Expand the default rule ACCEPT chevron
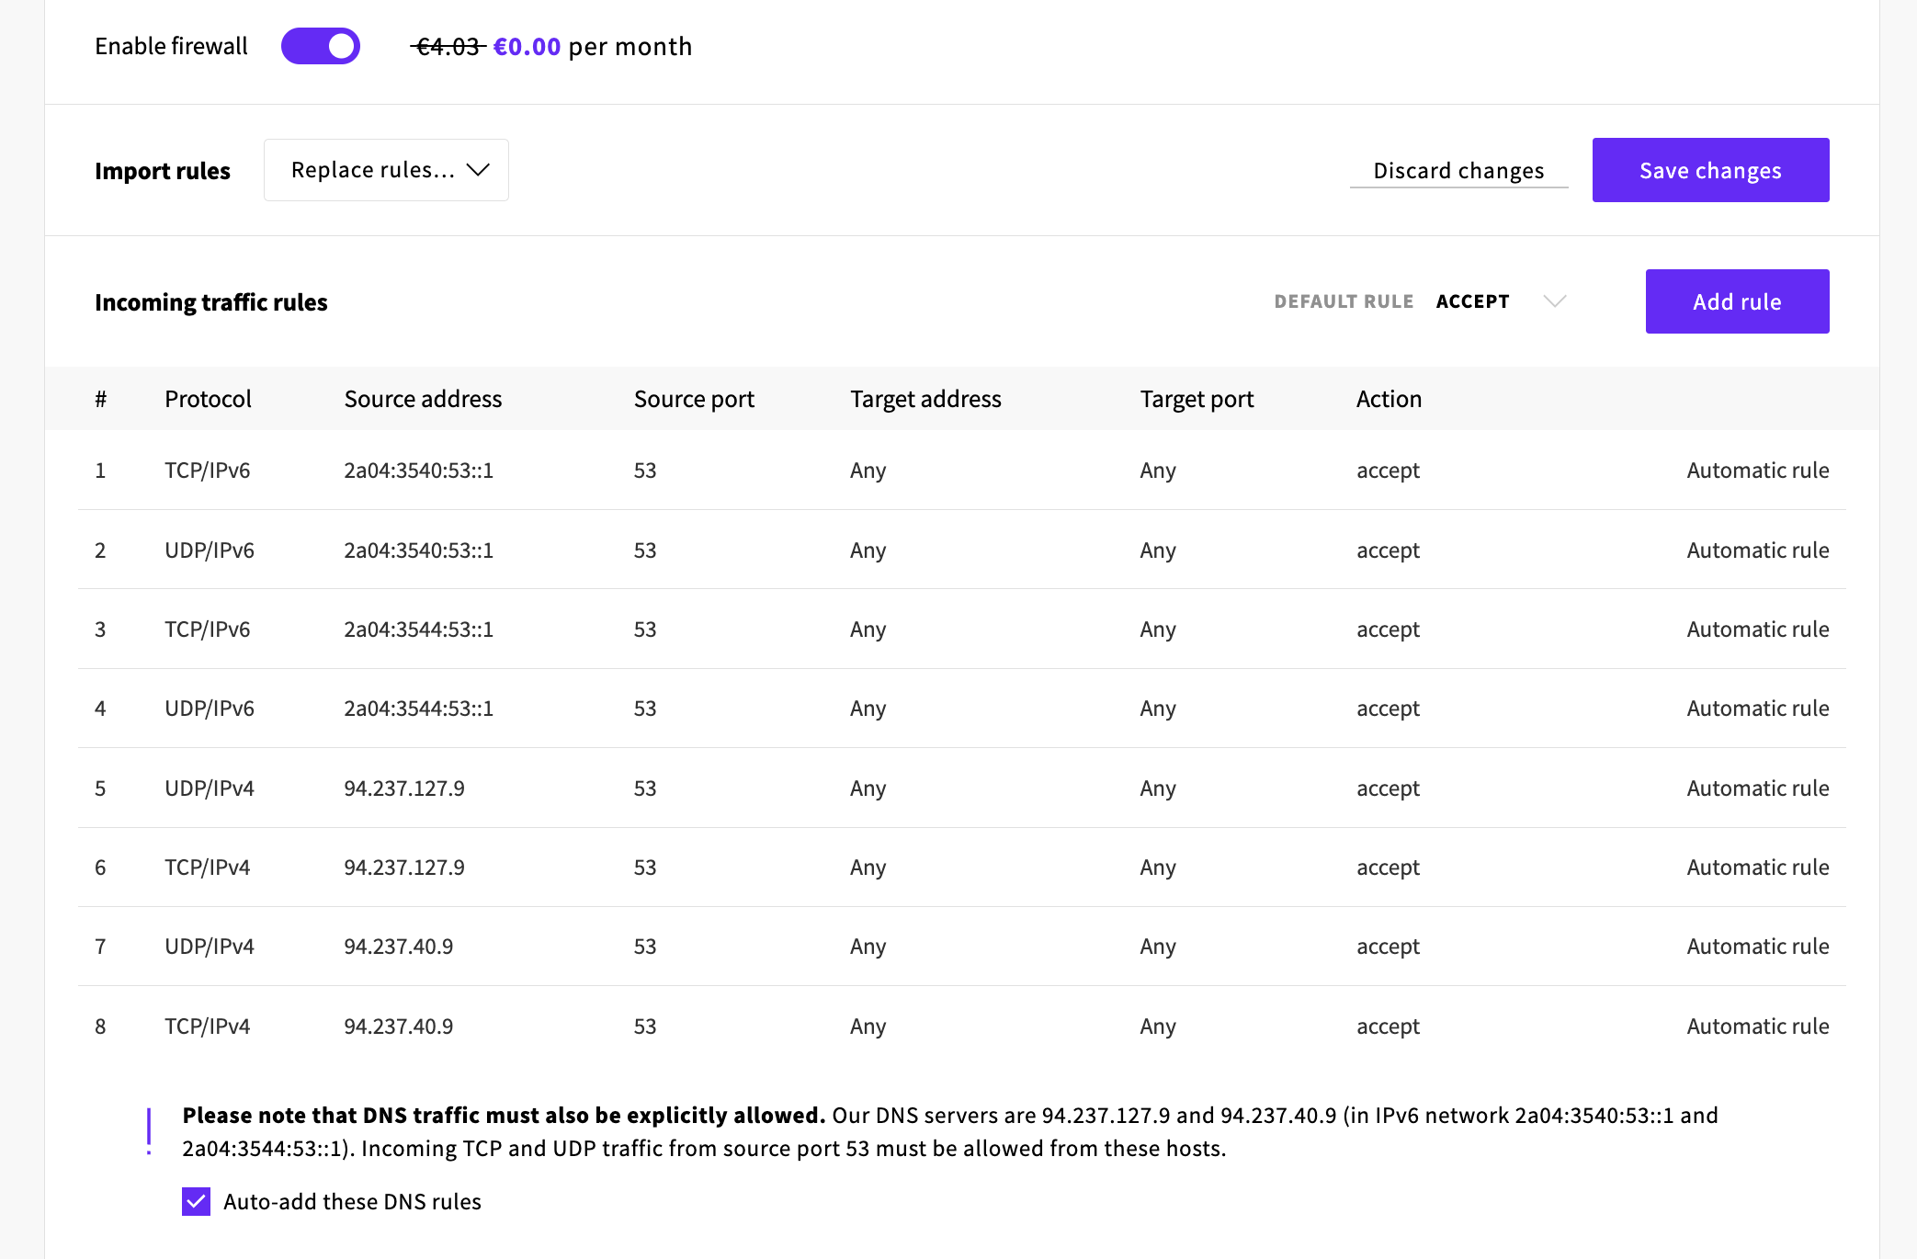The width and height of the screenshot is (1917, 1259). click(1555, 301)
